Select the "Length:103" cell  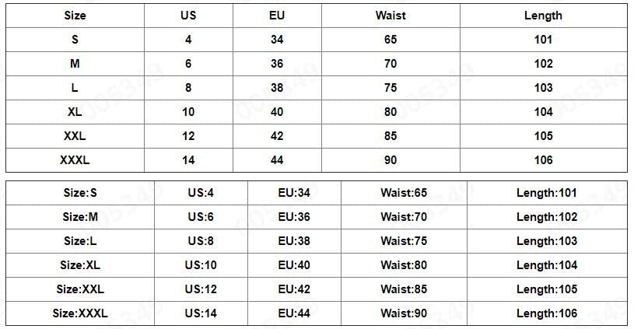point(547,241)
